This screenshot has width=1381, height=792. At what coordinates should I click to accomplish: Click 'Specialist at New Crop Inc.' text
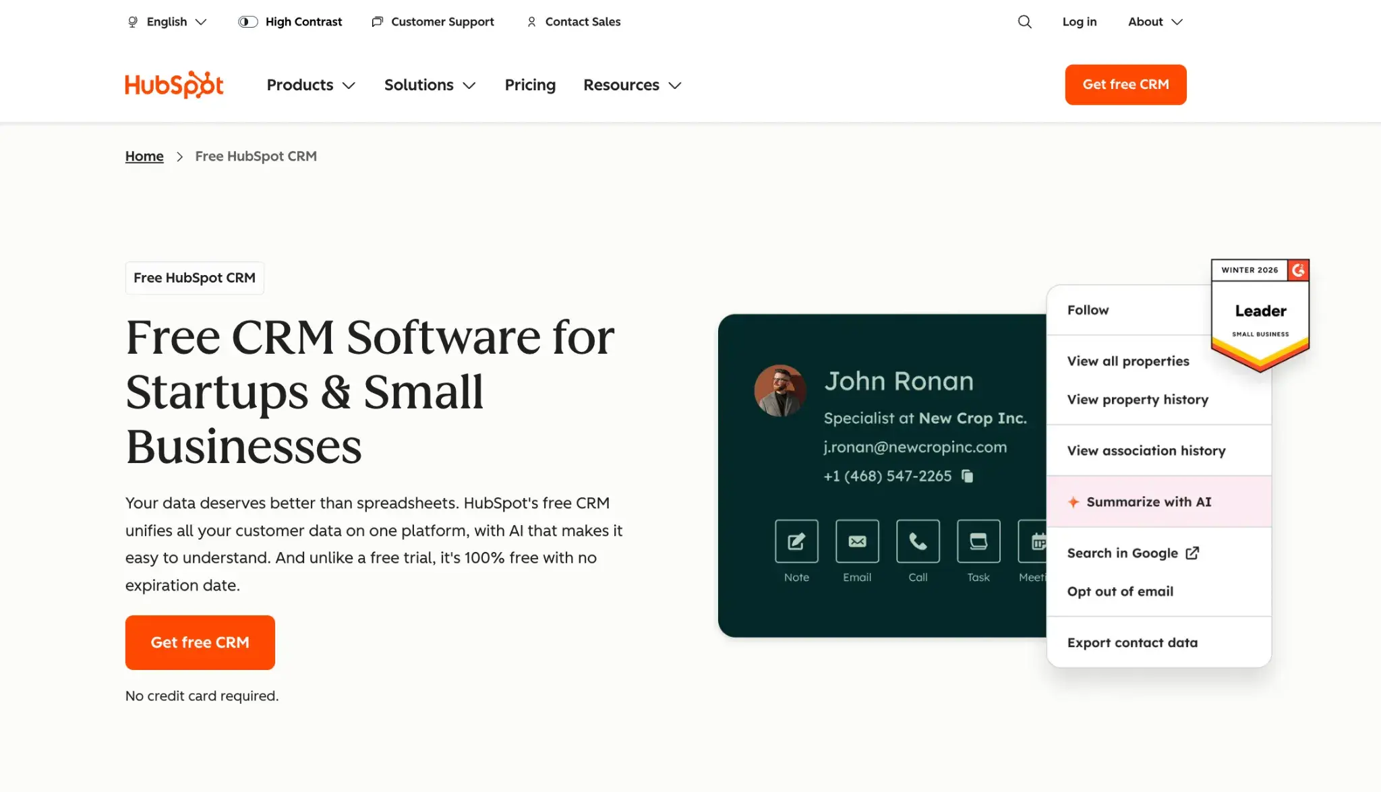pyautogui.click(x=925, y=418)
